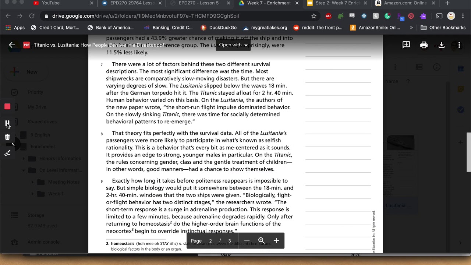This screenshot has width=471, height=265.
Task: Zoom out of the PDF page
Action: (x=247, y=241)
